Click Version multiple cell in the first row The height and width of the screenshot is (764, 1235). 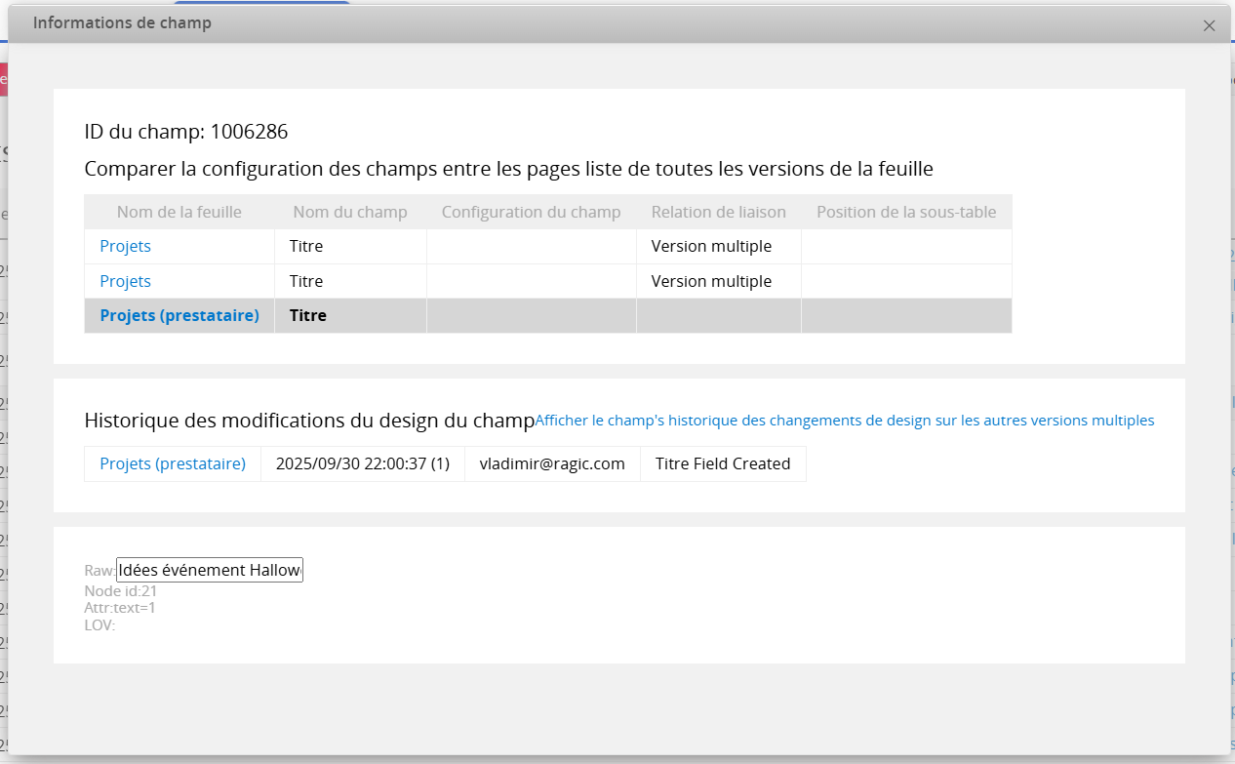[x=711, y=246]
